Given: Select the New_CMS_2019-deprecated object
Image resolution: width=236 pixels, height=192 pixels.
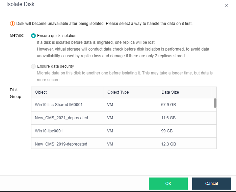Looking at the screenshot, I should pyautogui.click(x=61, y=144).
